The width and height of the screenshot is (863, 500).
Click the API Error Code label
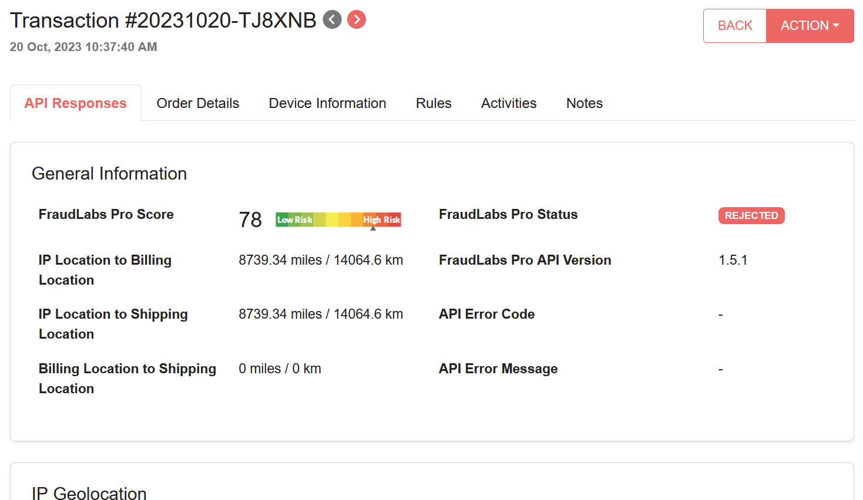click(487, 314)
